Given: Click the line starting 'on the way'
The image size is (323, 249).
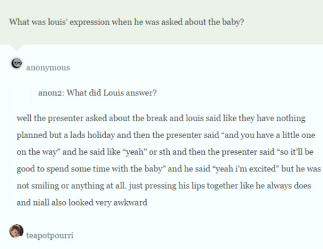Looking at the screenshot, I should coord(165,152).
